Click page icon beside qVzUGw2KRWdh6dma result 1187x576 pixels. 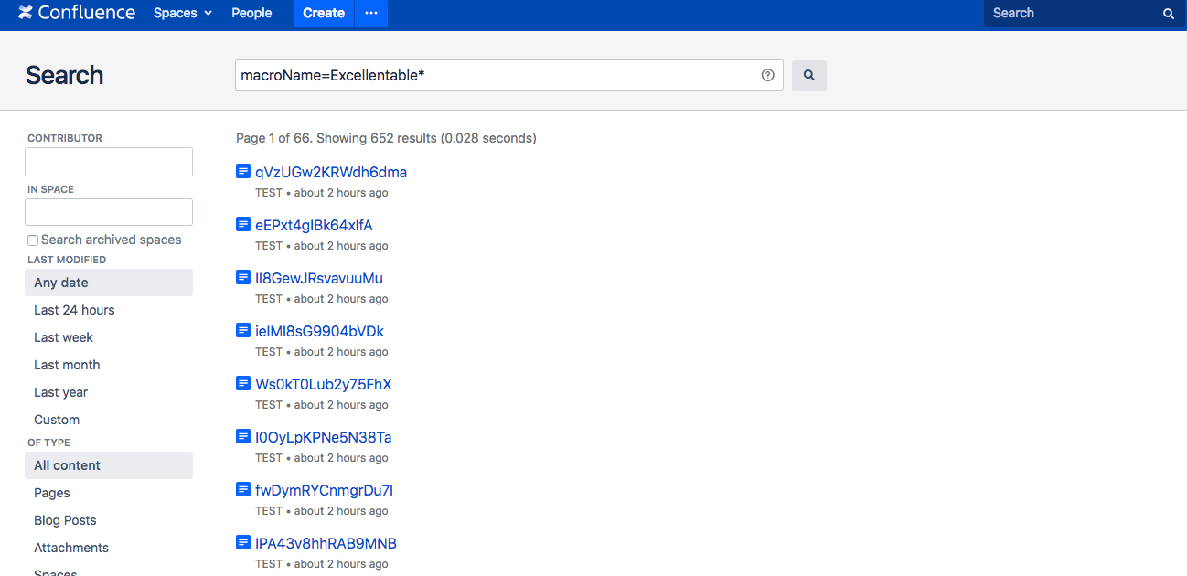(x=243, y=171)
